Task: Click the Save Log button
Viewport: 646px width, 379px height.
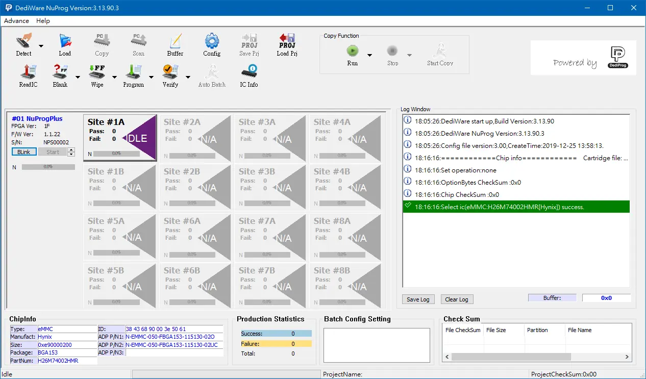Action: 418,299
